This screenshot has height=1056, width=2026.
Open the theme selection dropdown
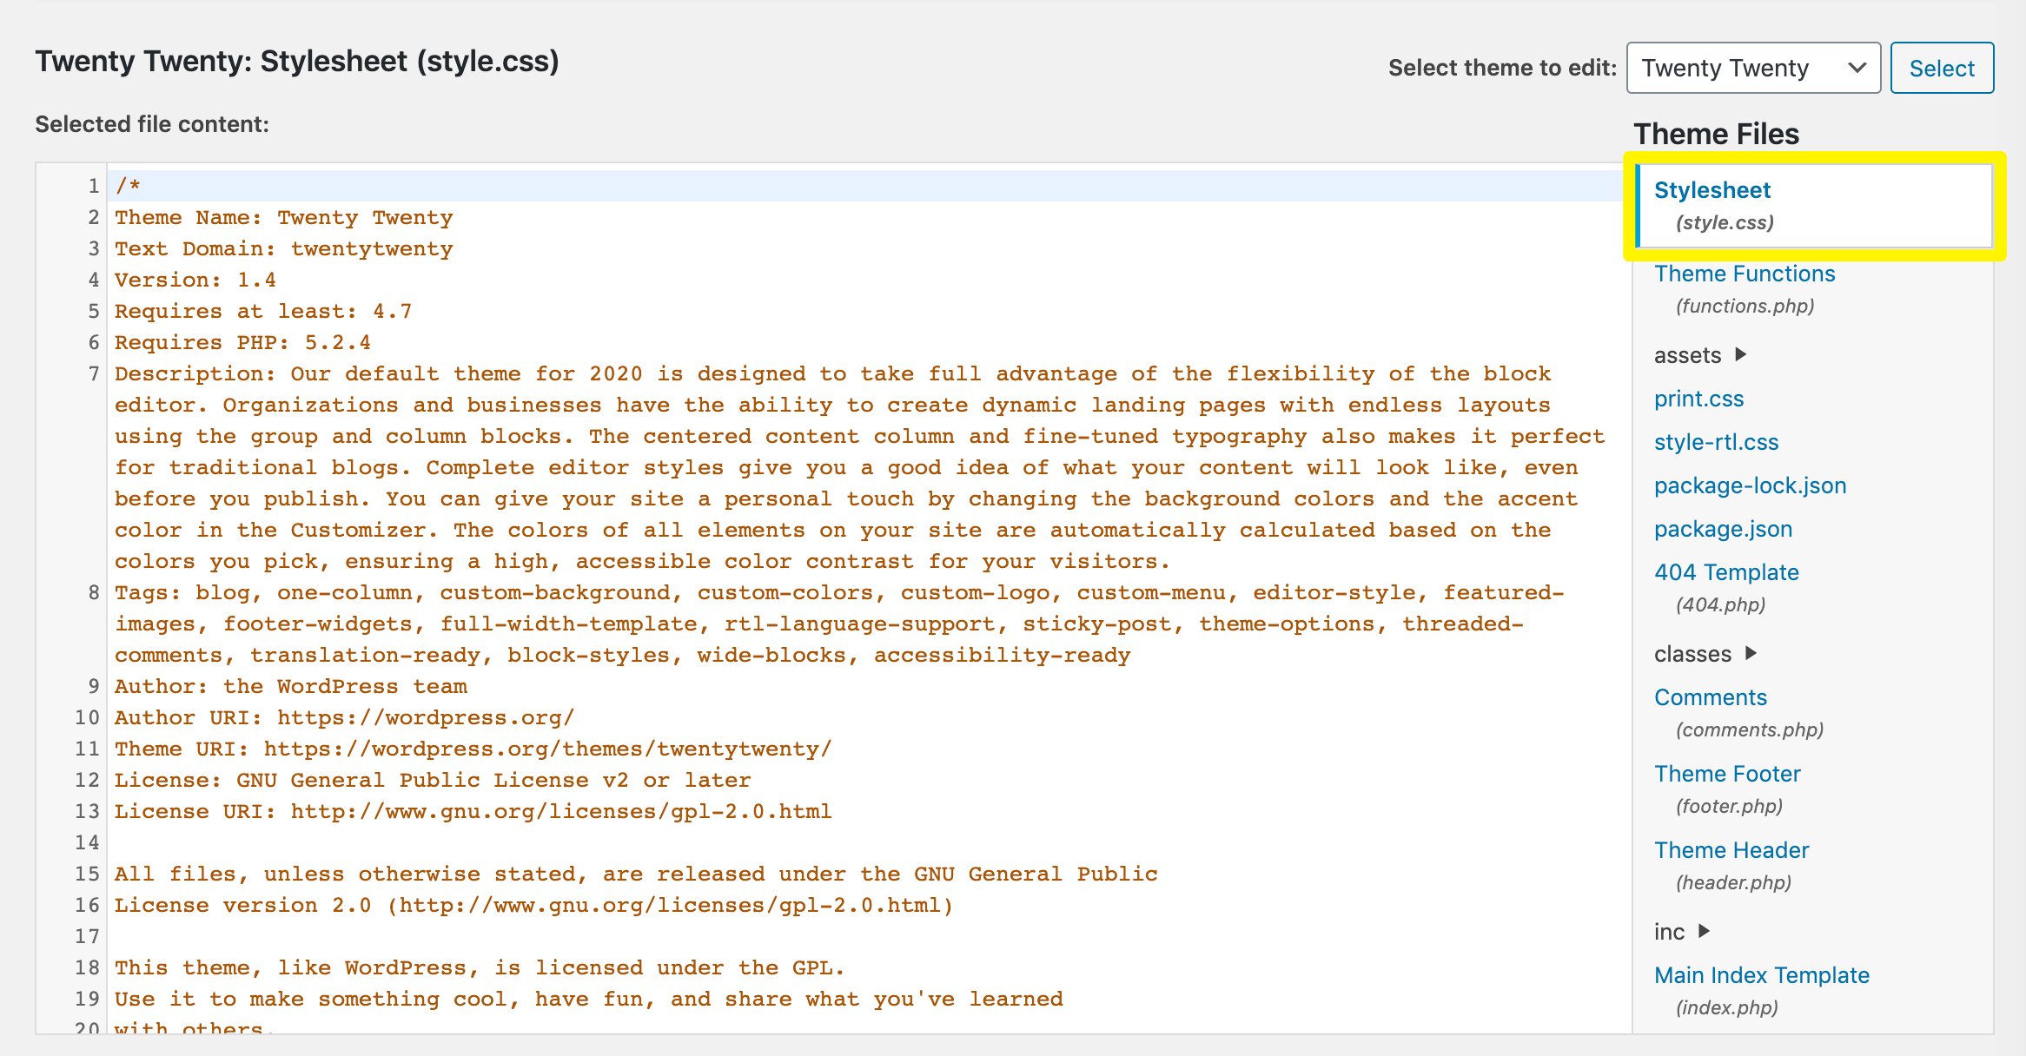click(1752, 68)
